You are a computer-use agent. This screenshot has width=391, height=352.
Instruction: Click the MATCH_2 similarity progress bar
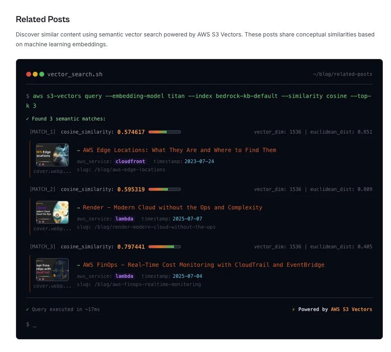165,189
